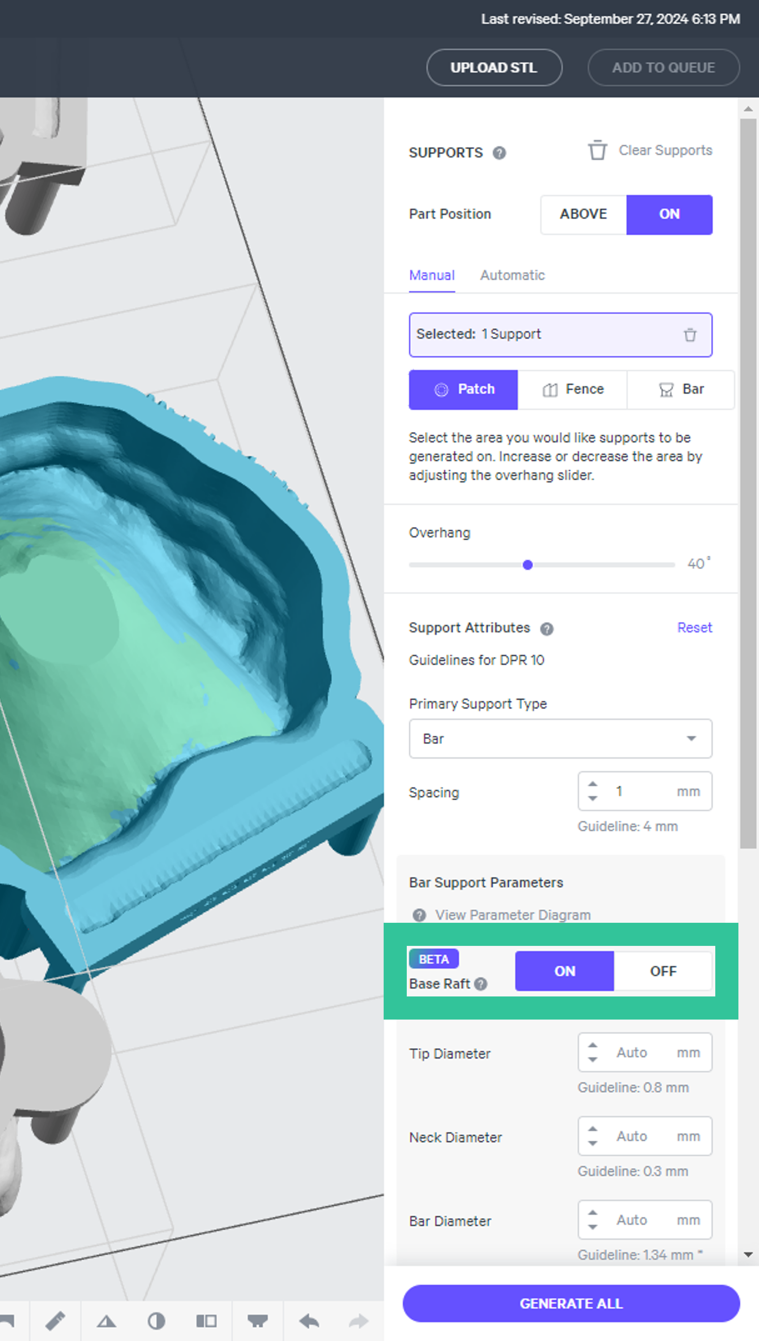Select the Patch support mode
This screenshot has height=1341, width=759.
[463, 390]
